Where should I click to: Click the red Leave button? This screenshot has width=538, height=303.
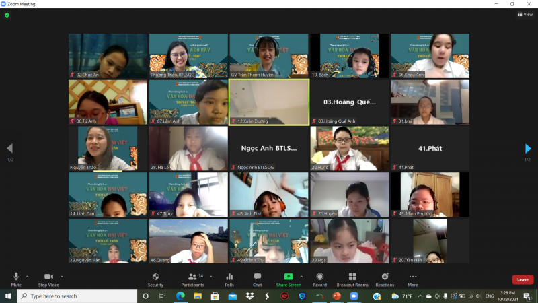click(523, 279)
